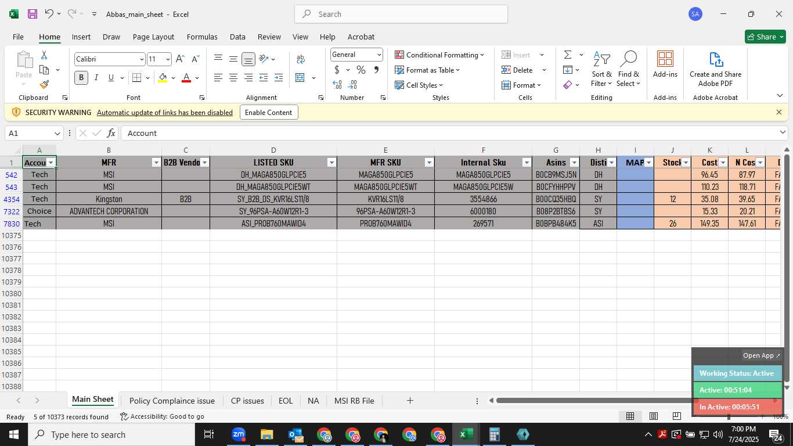Open Calculator on the taskbar
This screenshot has height=446, width=793.
(x=495, y=434)
